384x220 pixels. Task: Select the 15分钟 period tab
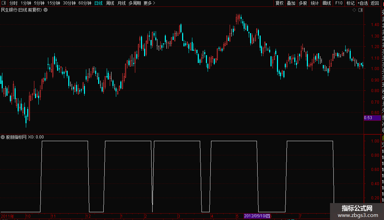coord(54,3)
